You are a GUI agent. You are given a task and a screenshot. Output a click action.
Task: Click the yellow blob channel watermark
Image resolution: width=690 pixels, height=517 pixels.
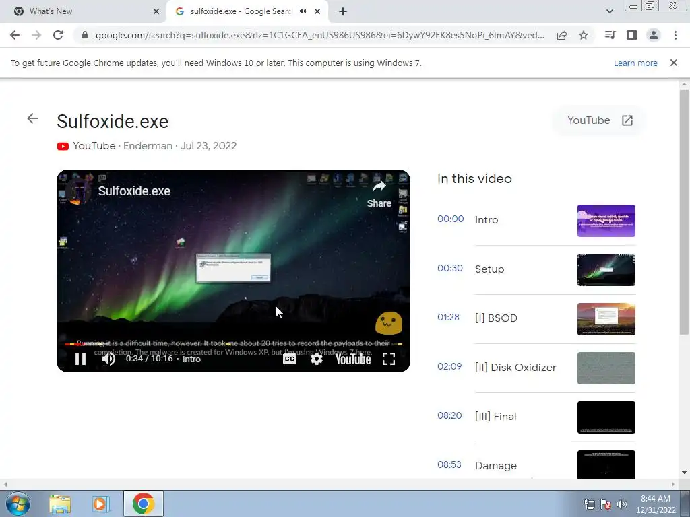coord(389,323)
